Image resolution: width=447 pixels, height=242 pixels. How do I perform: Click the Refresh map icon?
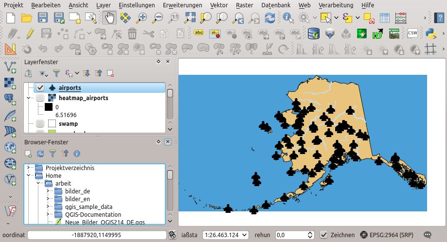[270, 18]
